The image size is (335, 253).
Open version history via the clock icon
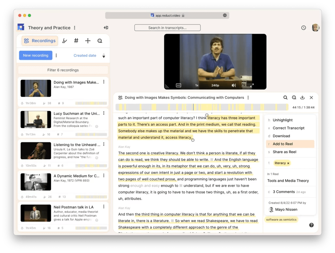point(303,28)
